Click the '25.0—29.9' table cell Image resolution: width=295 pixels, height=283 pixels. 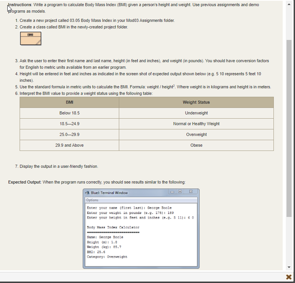69,134
